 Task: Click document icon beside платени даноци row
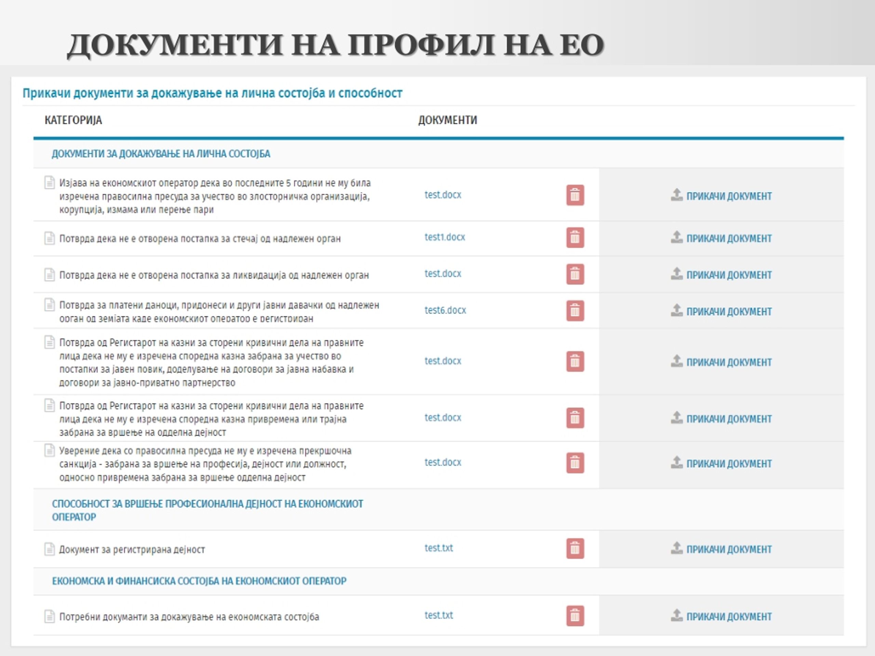pos(50,304)
